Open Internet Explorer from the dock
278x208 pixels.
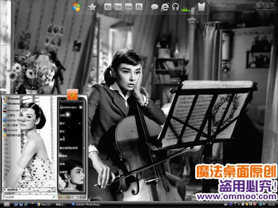(x=165, y=7)
